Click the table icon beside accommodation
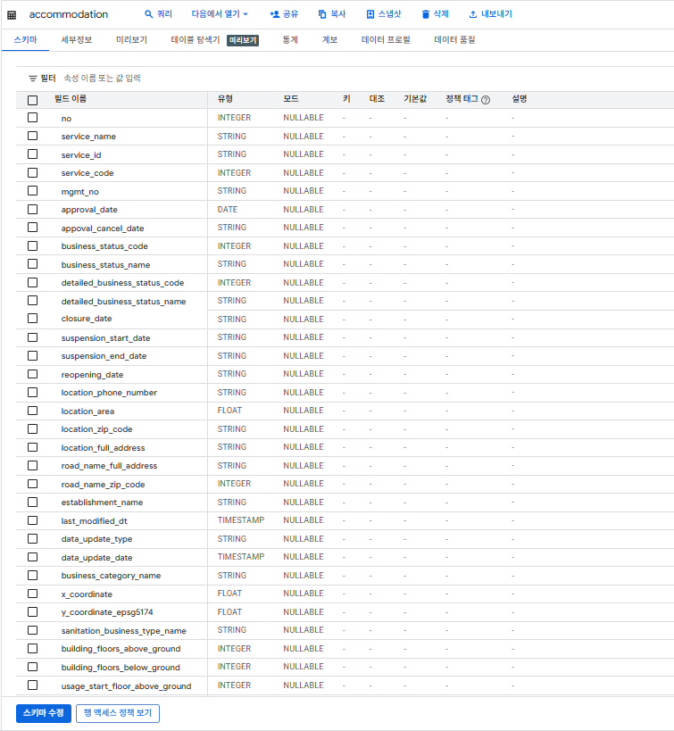Screen dimensions: 674x731 click(x=12, y=15)
